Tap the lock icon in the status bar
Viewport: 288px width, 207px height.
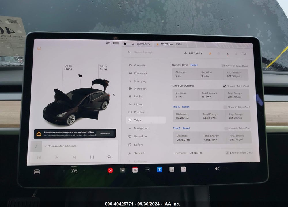tap(125, 43)
